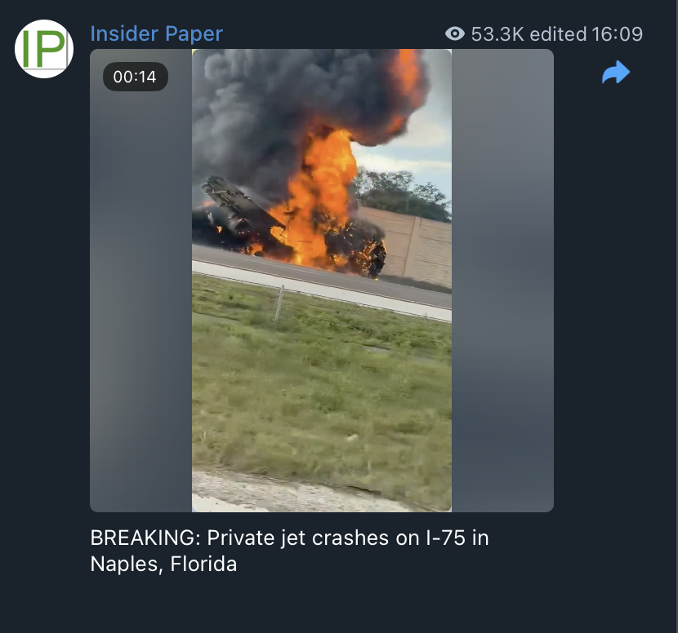The width and height of the screenshot is (678, 633).
Task: Click the left blurred margin of video
Action: pos(141,281)
